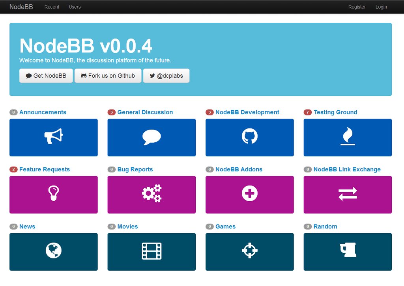
Task: Open the Testing Ground flame tile
Action: tap(348, 137)
